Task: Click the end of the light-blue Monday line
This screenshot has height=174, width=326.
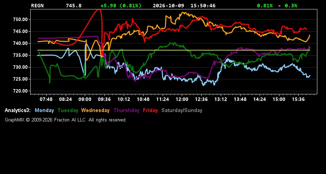Action: click(x=310, y=76)
